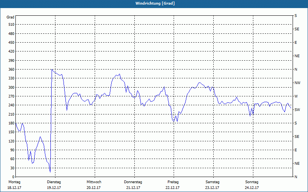Click the "SW" compass direction label

click(297, 110)
